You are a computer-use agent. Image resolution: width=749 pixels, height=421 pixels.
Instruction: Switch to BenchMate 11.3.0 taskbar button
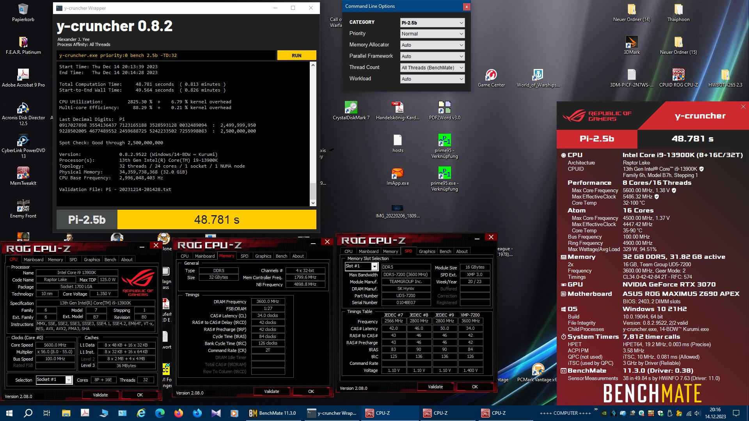coord(273,413)
